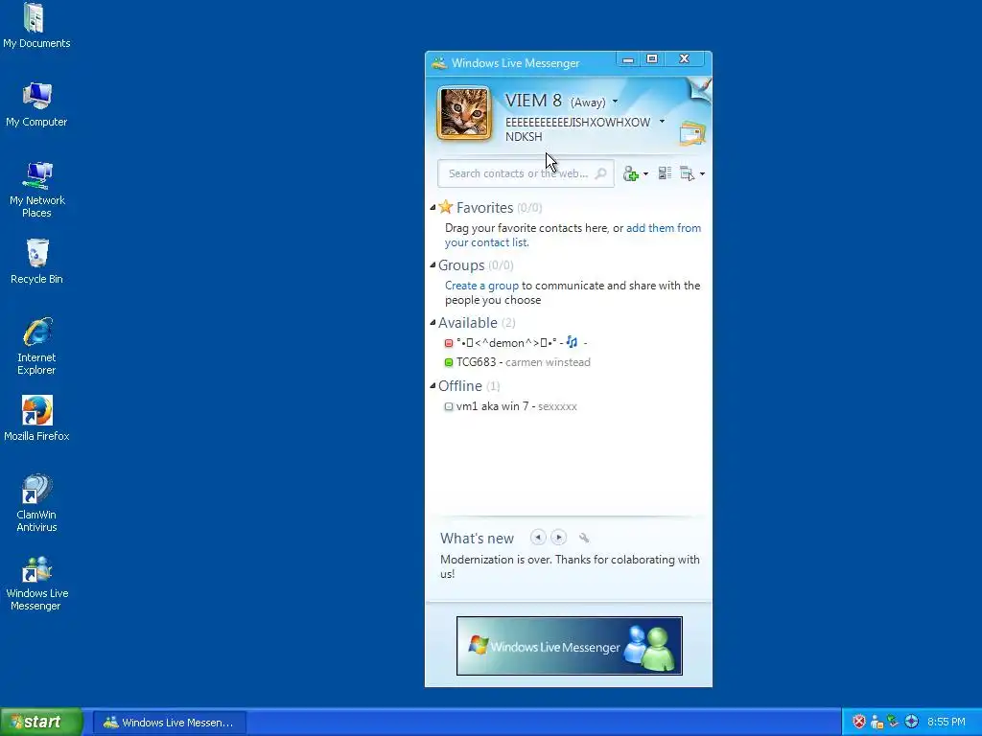Show next What's new item

tap(559, 537)
